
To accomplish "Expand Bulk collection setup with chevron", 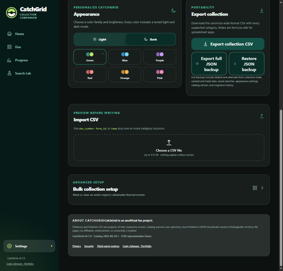I will [262, 188].
